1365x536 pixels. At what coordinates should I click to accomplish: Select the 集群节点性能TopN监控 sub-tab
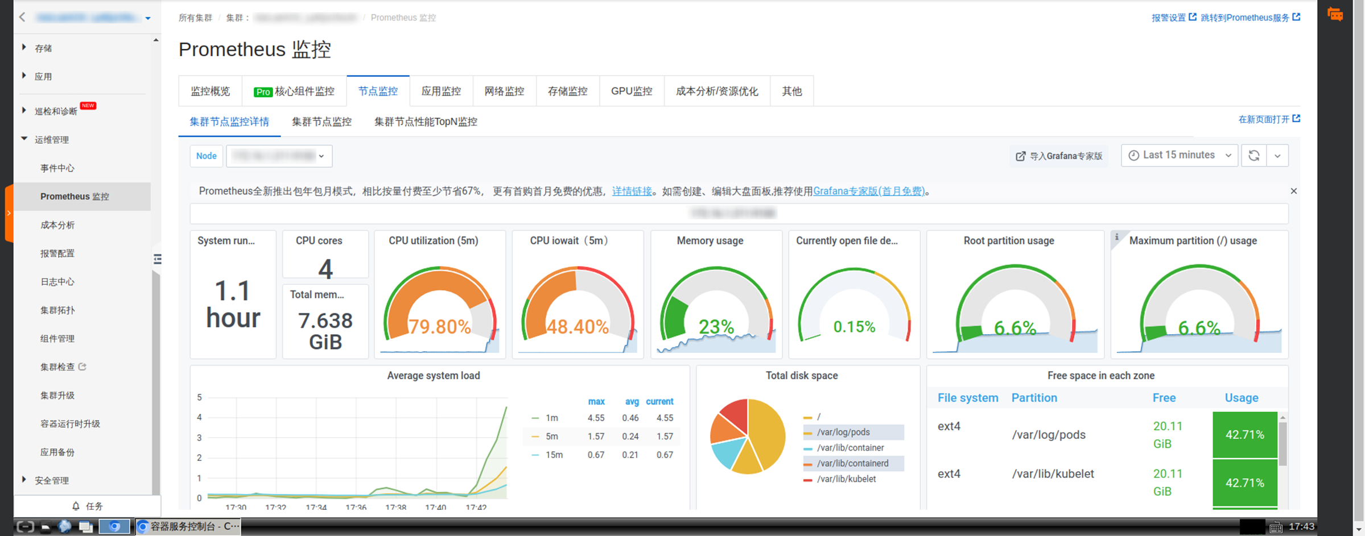pos(426,122)
